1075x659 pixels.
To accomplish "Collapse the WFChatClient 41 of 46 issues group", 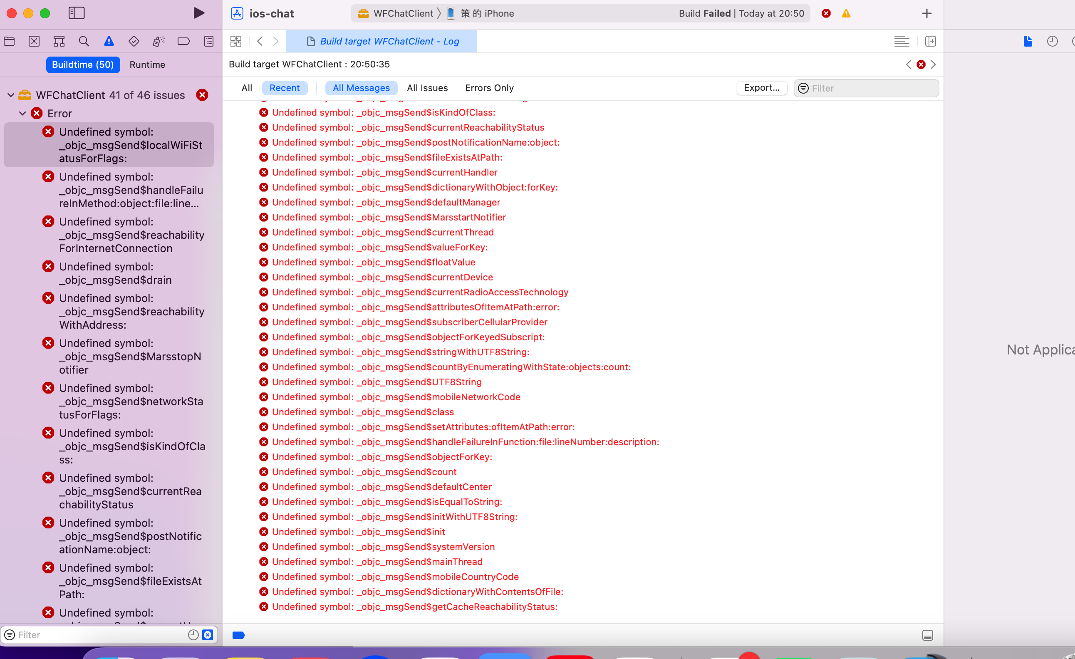I will [x=10, y=95].
